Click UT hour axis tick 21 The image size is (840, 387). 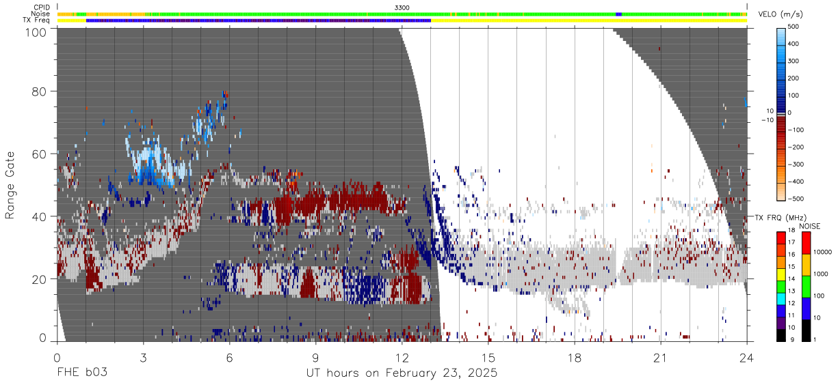(x=661, y=358)
